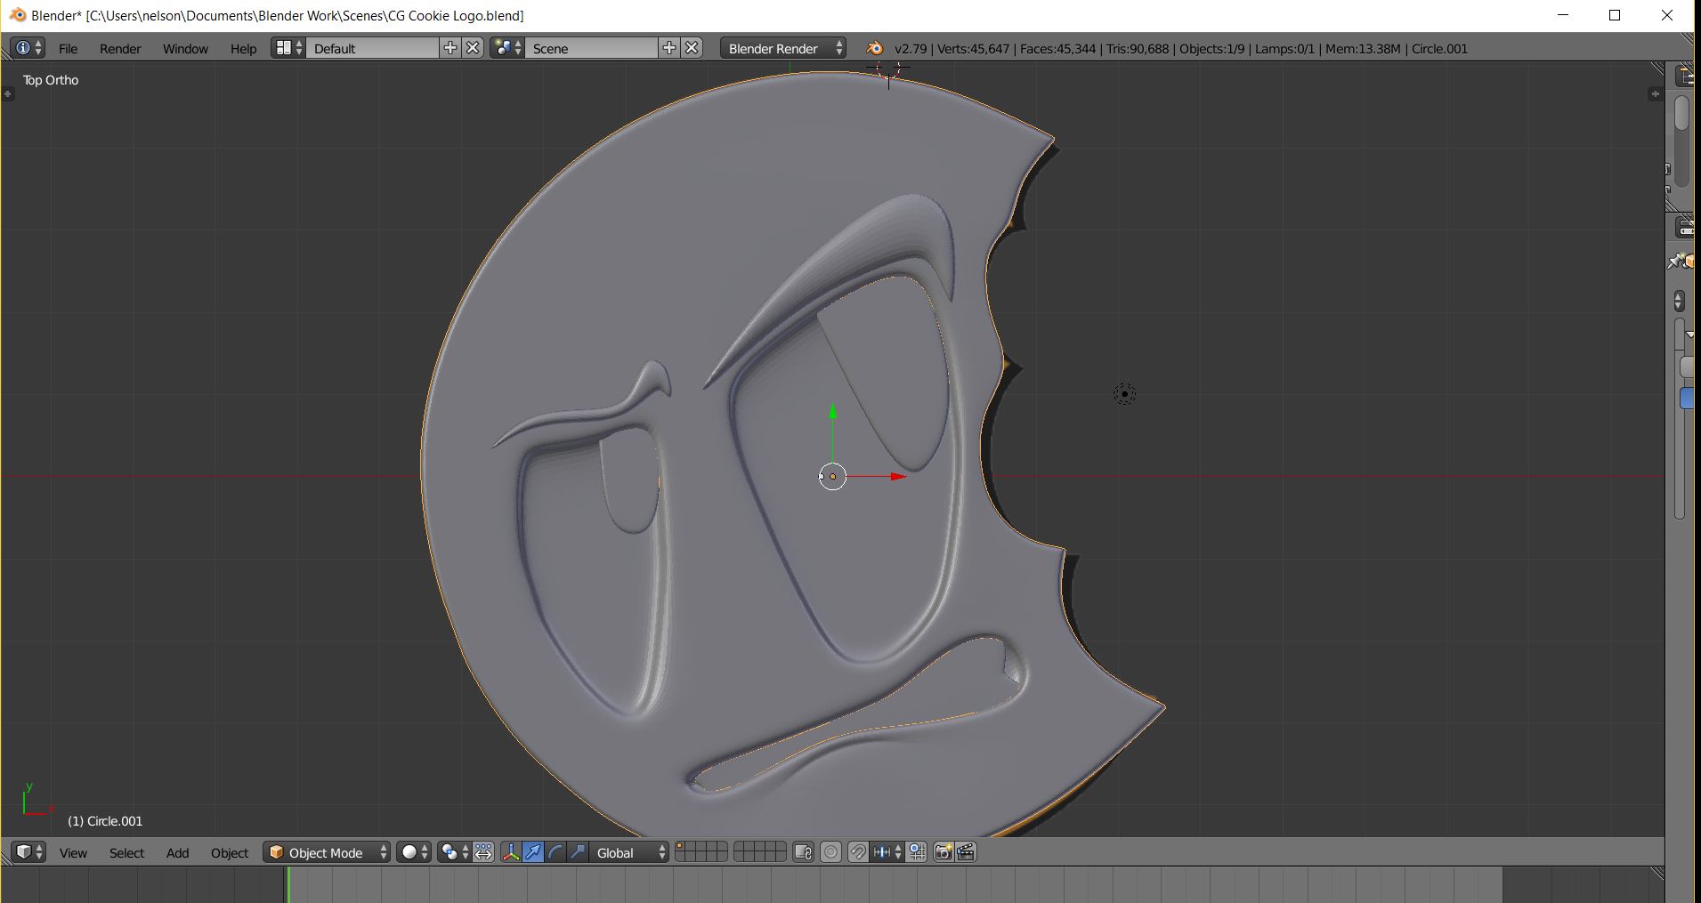The image size is (1701, 903).
Task: Select the rotate manipulator icon
Action: pyautogui.click(x=555, y=852)
